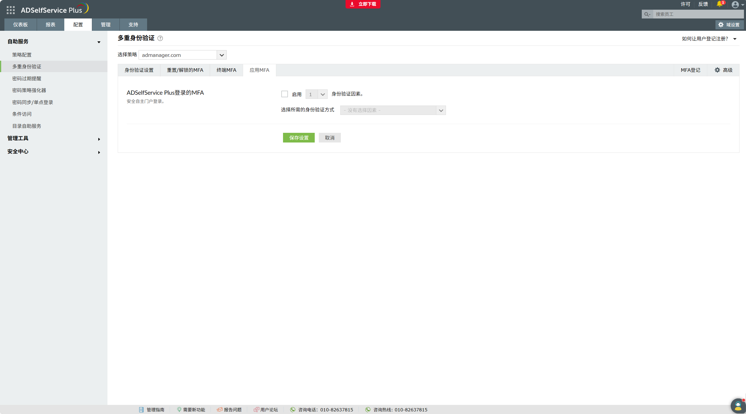This screenshot has height=414, width=746.
Task: Open the 高级 gear settings
Action: point(723,70)
